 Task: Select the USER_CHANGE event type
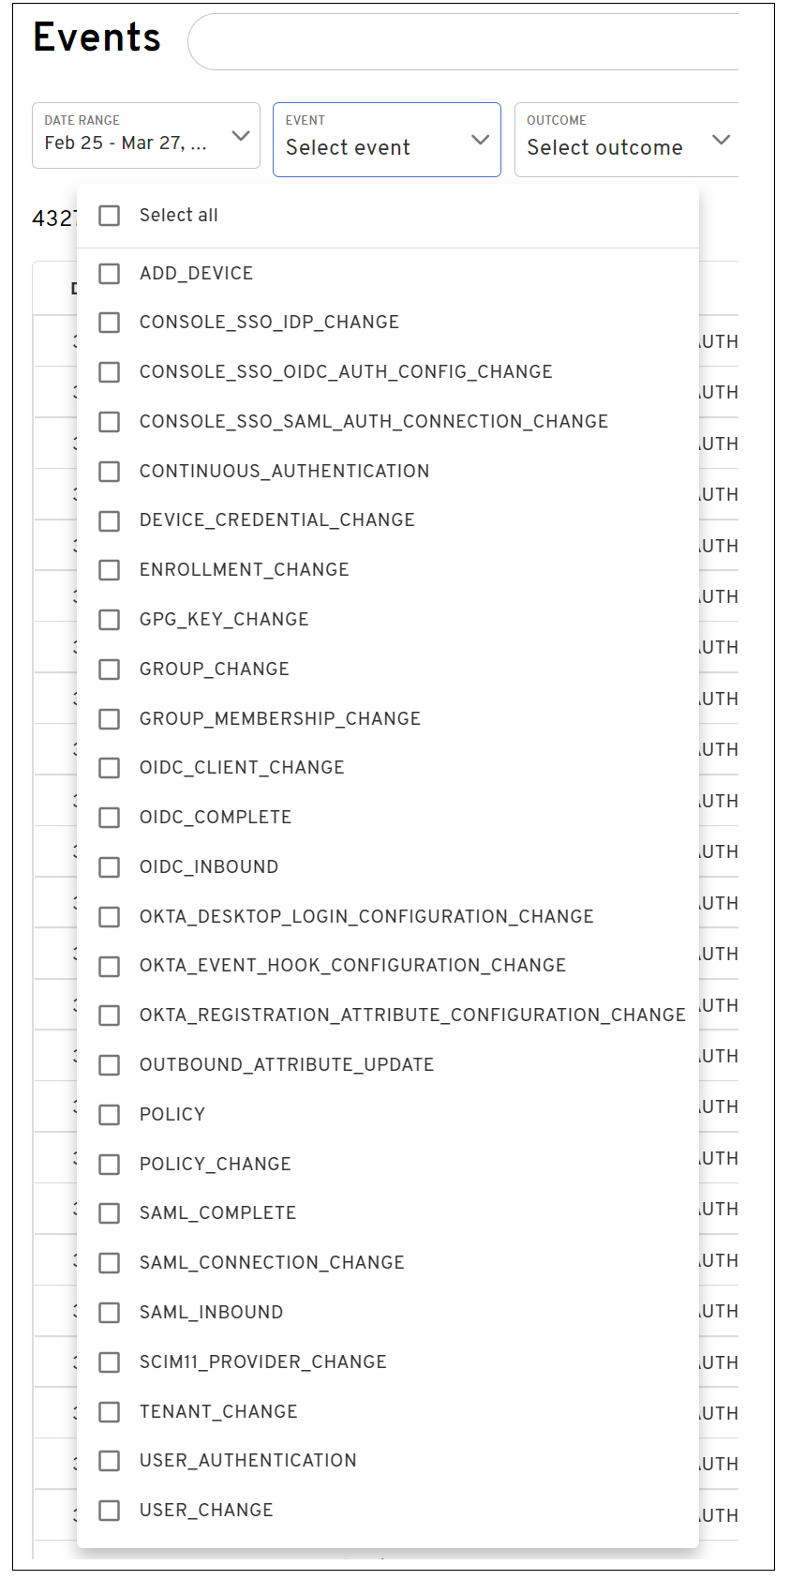109,1510
